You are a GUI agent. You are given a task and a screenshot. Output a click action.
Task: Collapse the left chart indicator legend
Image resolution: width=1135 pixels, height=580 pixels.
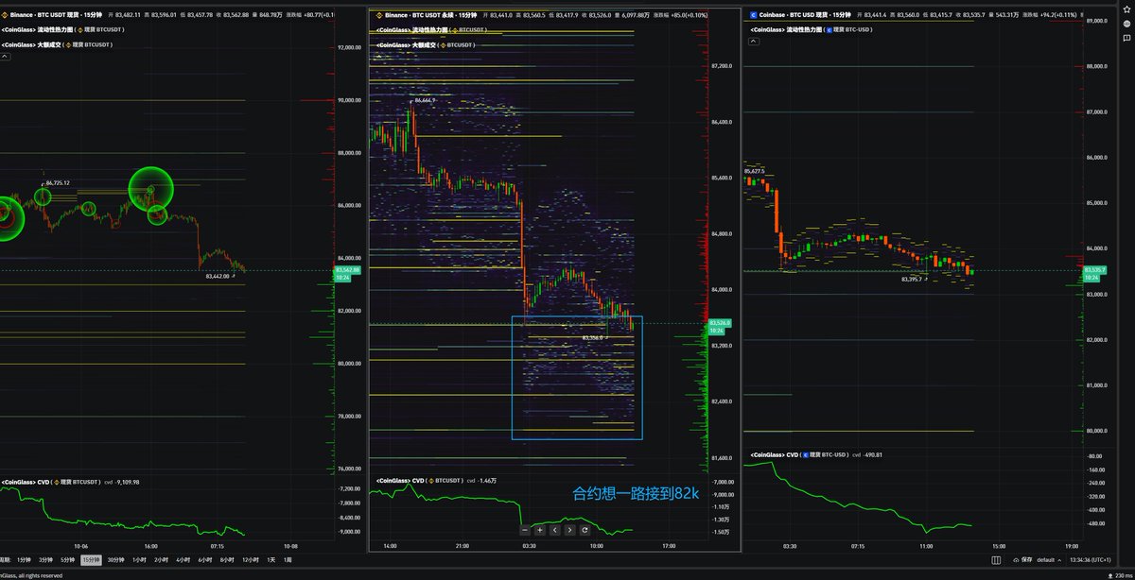[5, 57]
